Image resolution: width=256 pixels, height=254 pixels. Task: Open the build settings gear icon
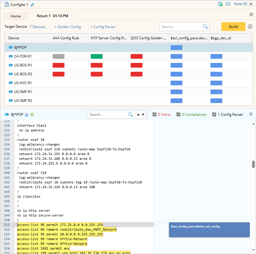(x=250, y=27)
